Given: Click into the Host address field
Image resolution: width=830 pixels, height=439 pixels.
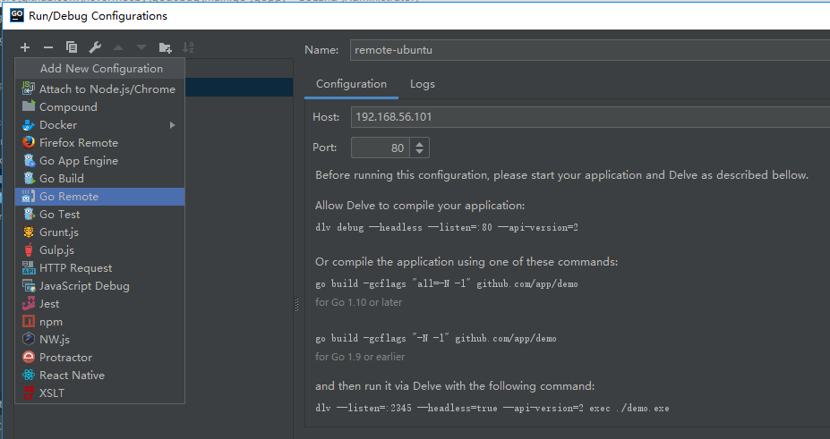Looking at the screenshot, I should tap(582, 117).
